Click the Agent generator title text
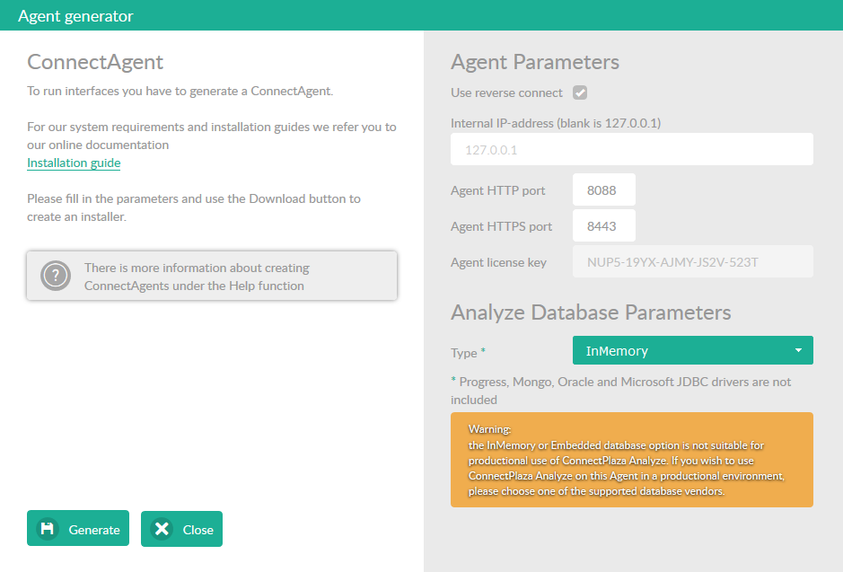The image size is (843, 572). 75,16
